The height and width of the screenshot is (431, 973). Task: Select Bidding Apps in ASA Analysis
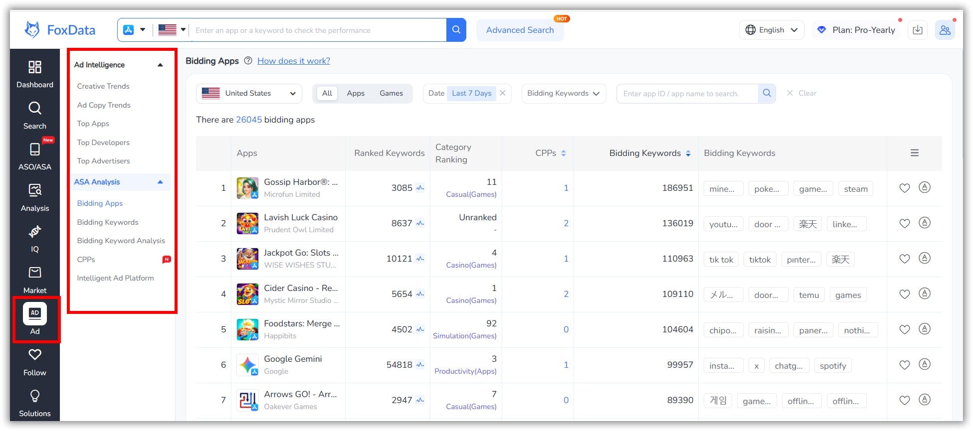(100, 203)
